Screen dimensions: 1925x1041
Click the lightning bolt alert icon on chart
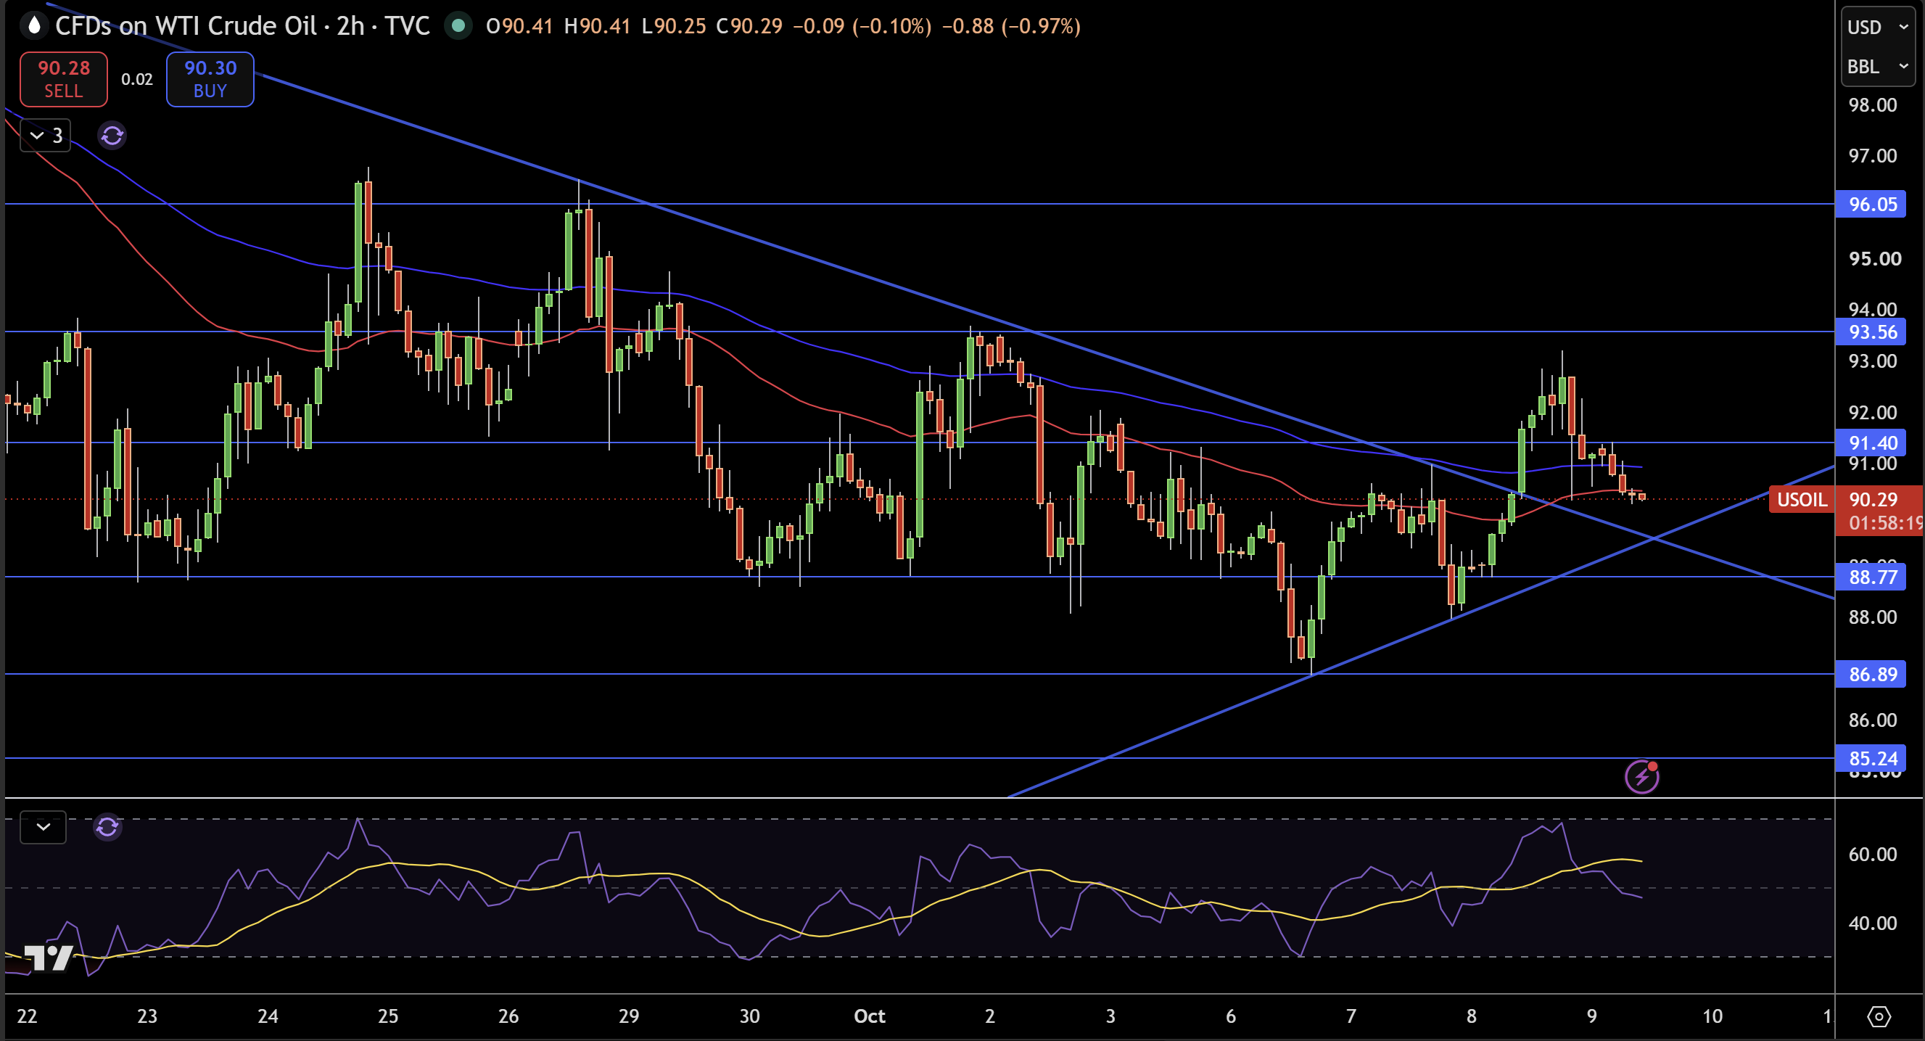[x=1642, y=777]
